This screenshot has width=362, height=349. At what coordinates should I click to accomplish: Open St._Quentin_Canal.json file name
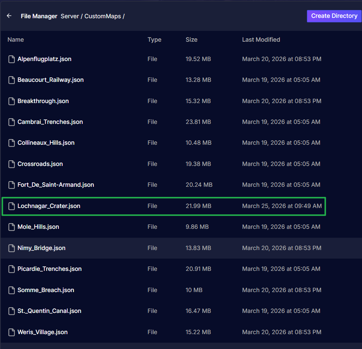(49, 311)
